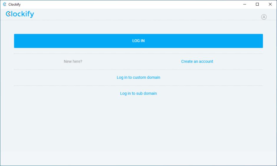Click the Clockify logo in the header

click(20, 14)
